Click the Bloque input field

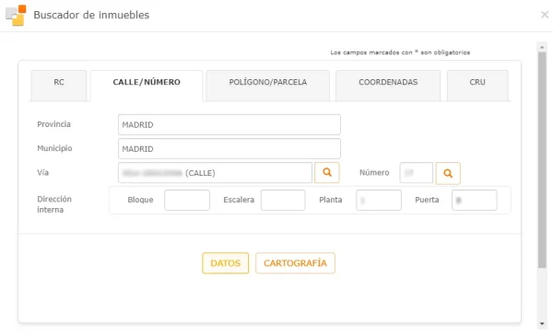point(187,200)
